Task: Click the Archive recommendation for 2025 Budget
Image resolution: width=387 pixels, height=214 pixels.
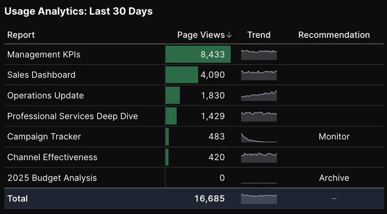Action: (x=334, y=178)
